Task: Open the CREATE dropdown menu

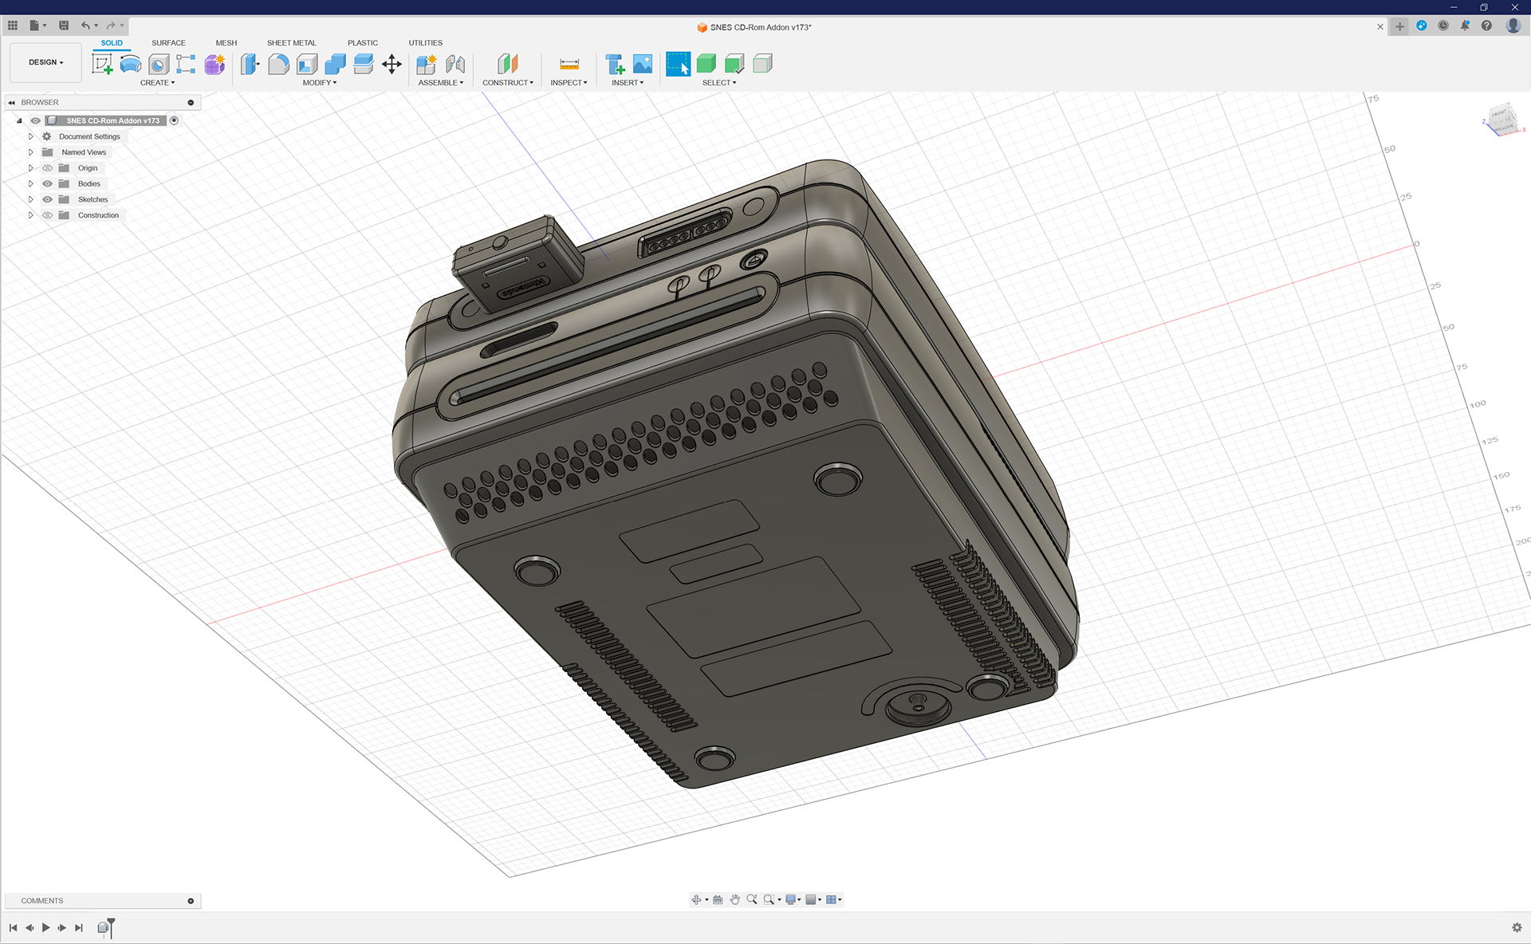Action: (x=157, y=83)
